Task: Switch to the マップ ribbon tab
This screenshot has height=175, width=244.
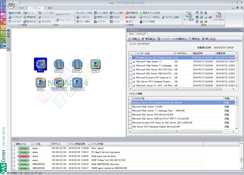Action: 21,8
